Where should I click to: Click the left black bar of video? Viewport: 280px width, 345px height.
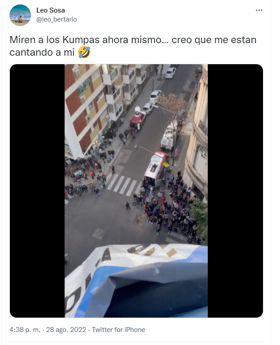(37, 191)
